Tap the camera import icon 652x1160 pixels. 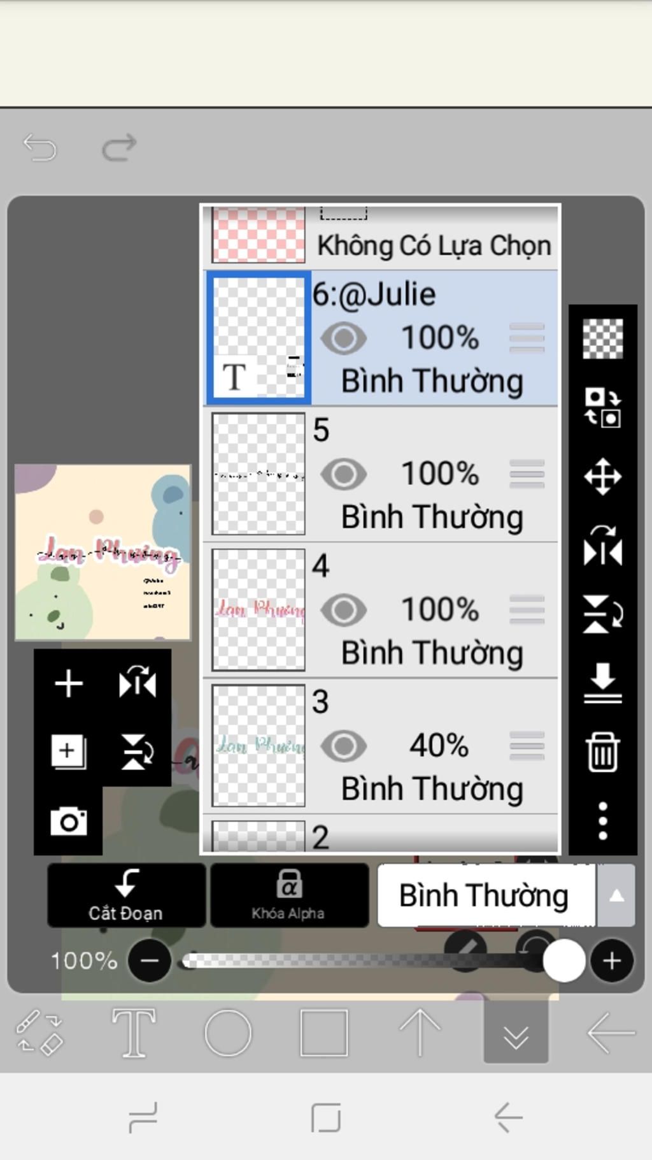pyautogui.click(x=69, y=821)
